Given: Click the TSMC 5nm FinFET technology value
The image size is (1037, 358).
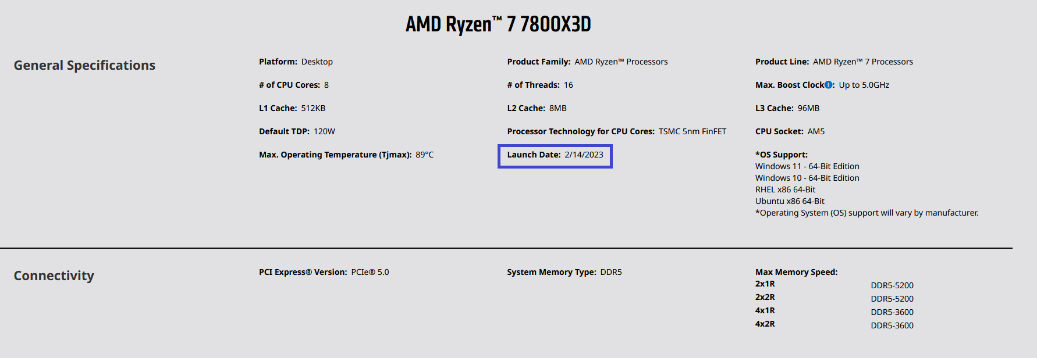Looking at the screenshot, I should pos(692,131).
